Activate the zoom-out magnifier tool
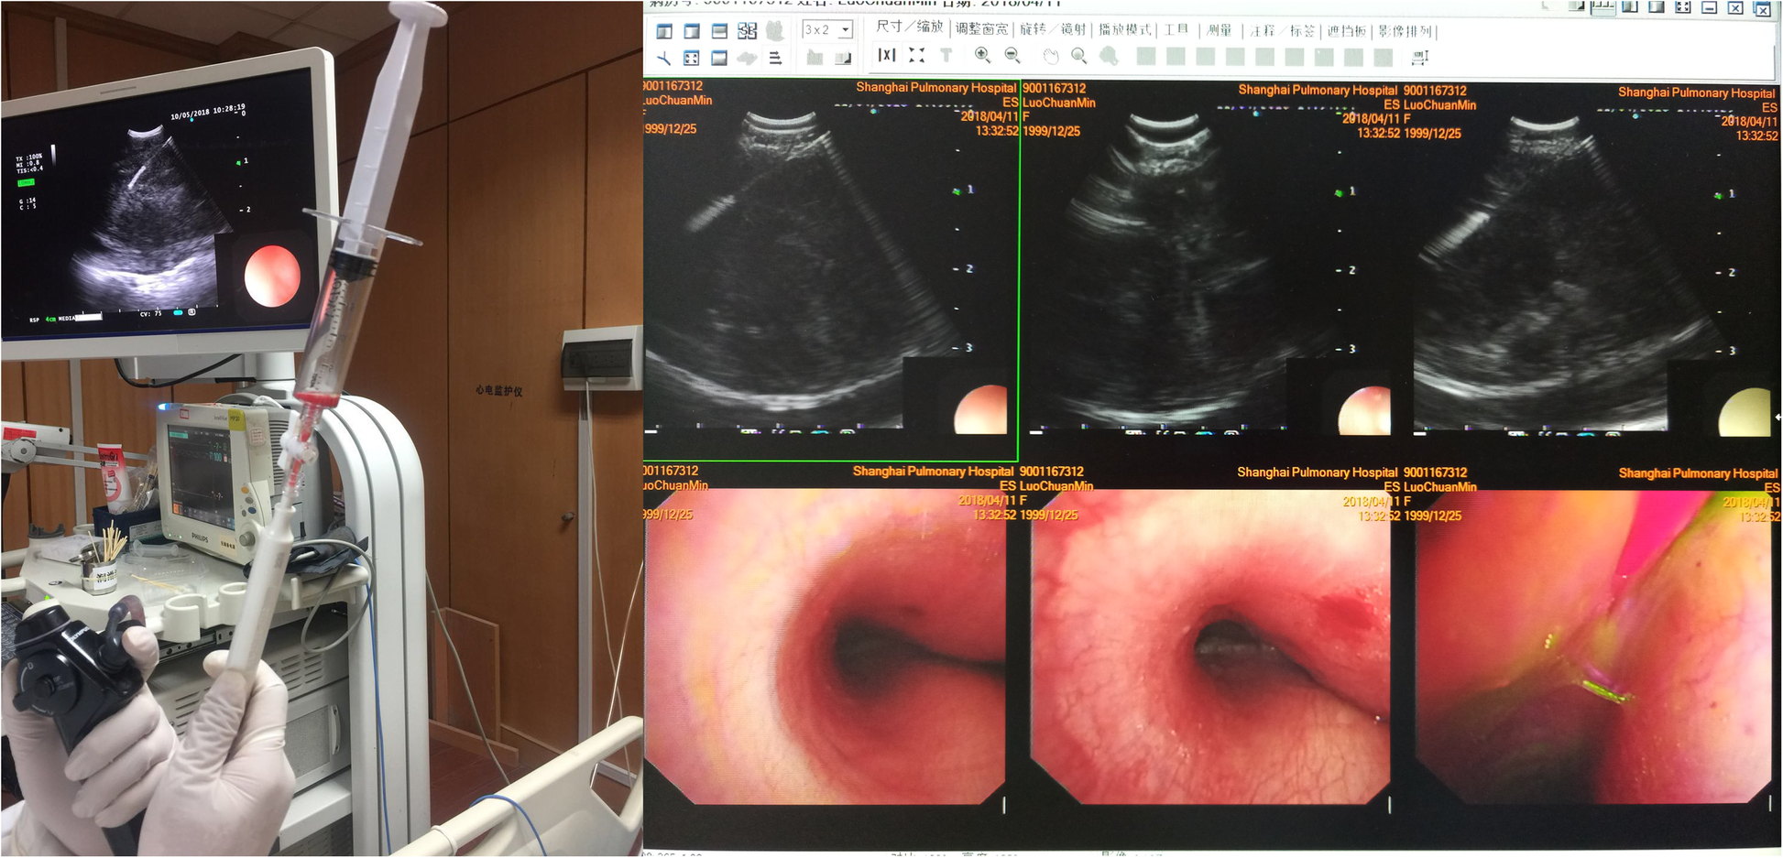This screenshot has width=1783, height=858. pos(1010,56)
